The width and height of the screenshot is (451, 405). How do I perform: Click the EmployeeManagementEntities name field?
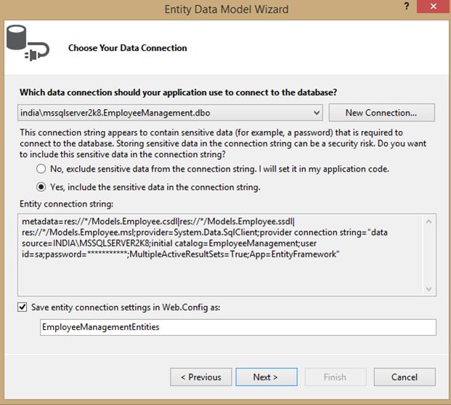tap(237, 327)
